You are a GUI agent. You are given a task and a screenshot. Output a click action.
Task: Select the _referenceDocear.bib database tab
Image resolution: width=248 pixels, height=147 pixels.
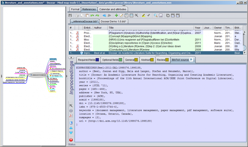(85, 21)
